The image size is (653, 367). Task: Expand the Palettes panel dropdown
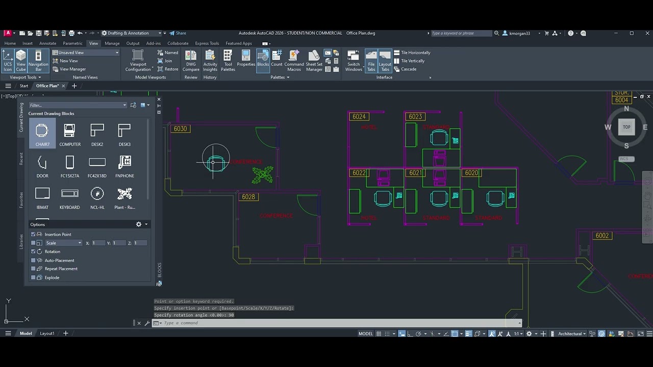click(x=280, y=77)
